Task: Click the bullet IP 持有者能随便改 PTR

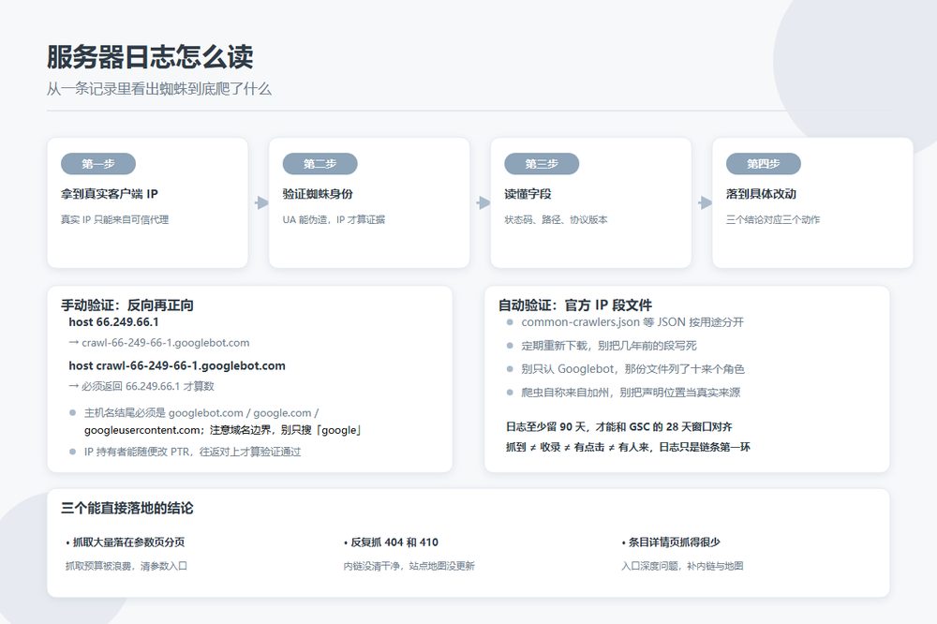Action: pyautogui.click(x=186, y=452)
